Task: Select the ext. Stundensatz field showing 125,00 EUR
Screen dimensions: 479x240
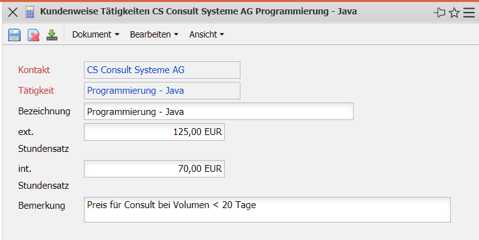Action: coord(154,132)
